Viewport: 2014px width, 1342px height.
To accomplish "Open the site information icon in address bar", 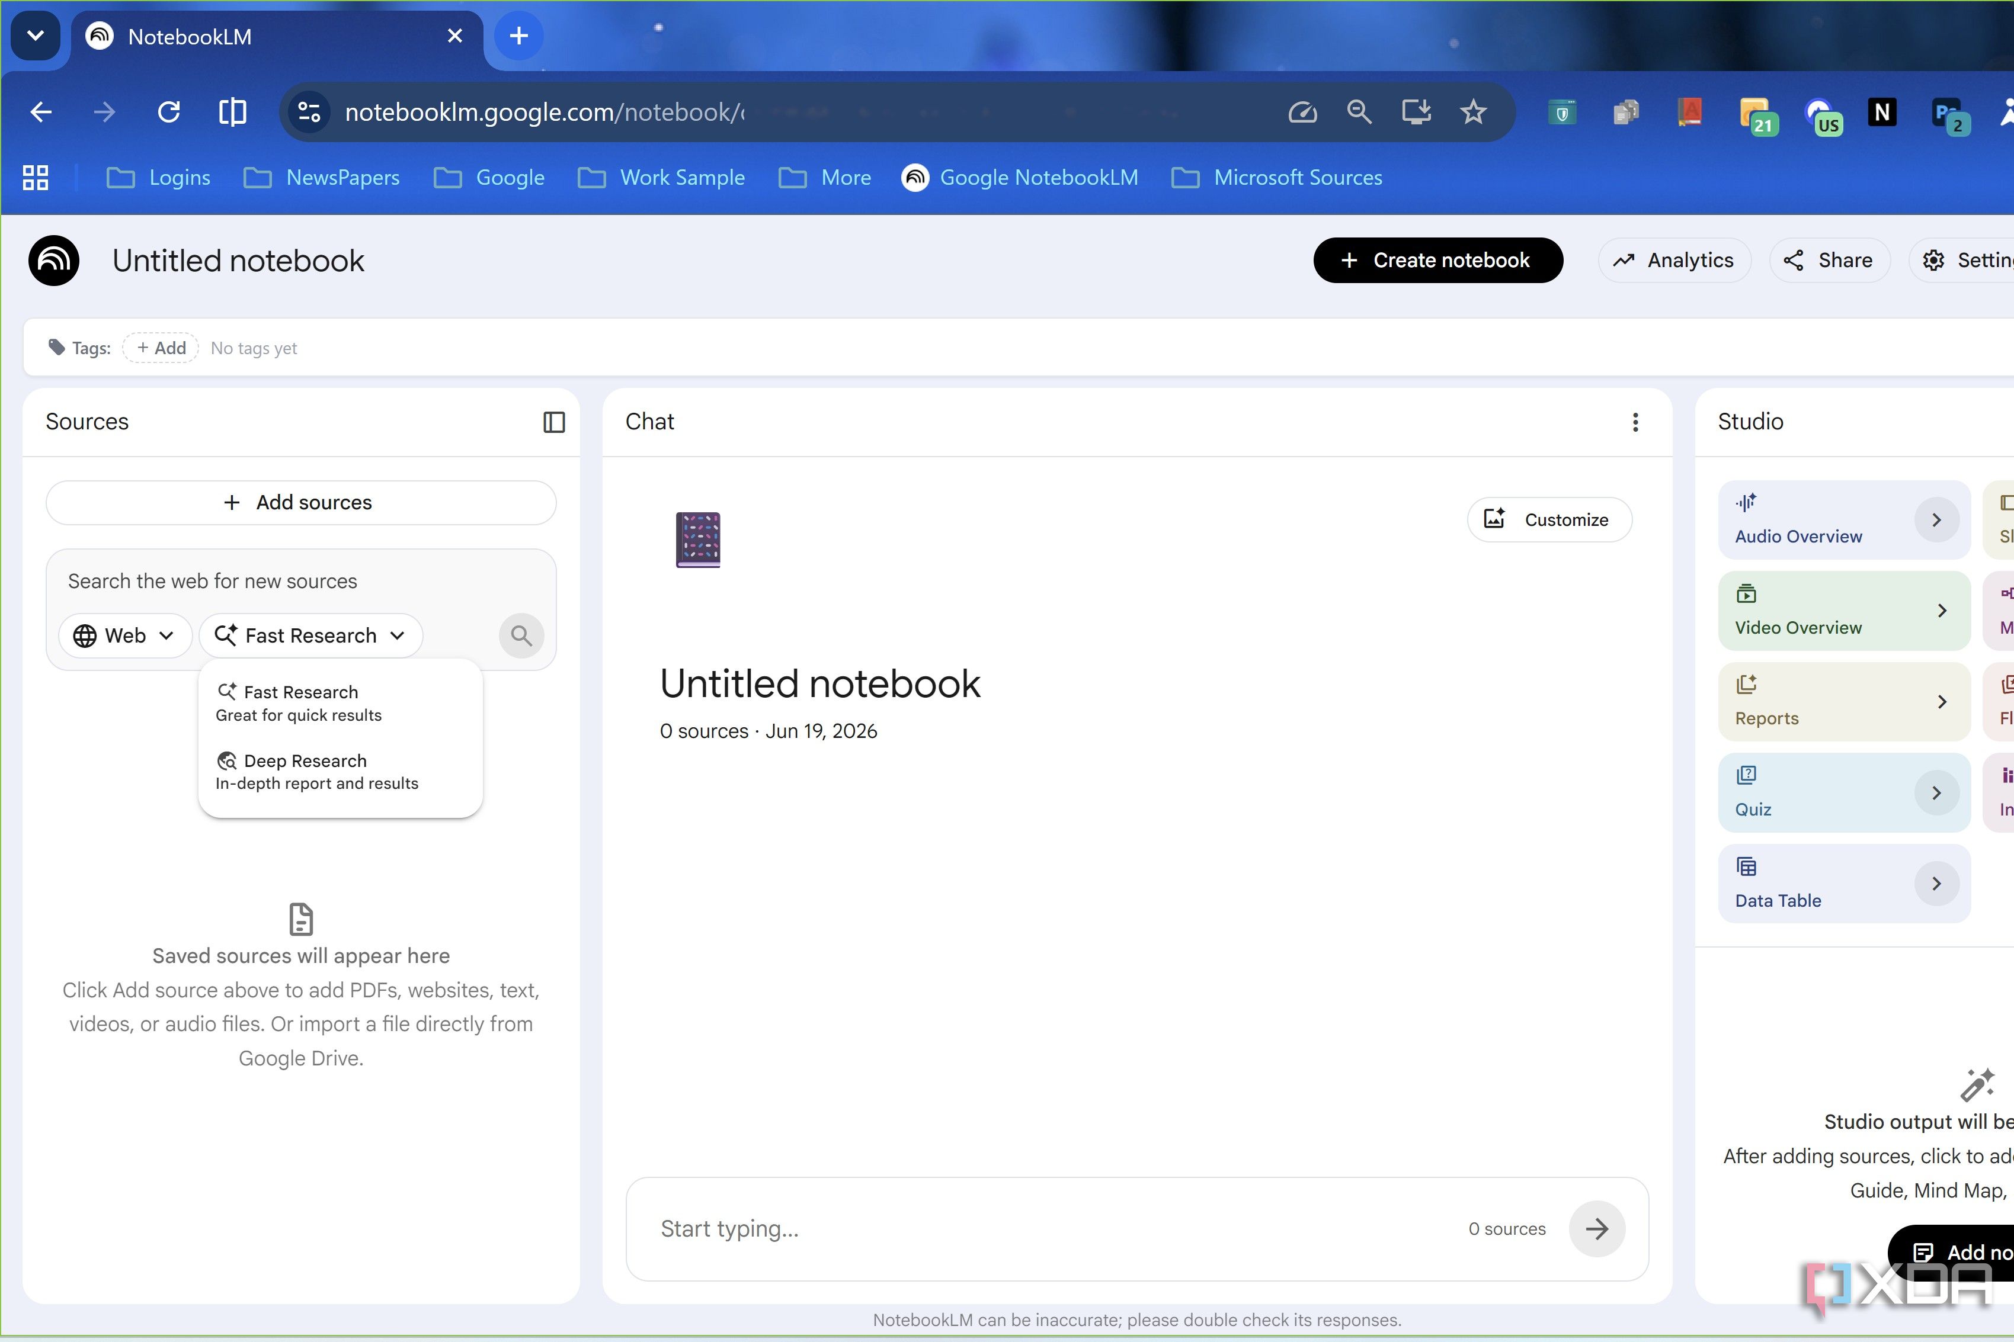I will [x=309, y=112].
